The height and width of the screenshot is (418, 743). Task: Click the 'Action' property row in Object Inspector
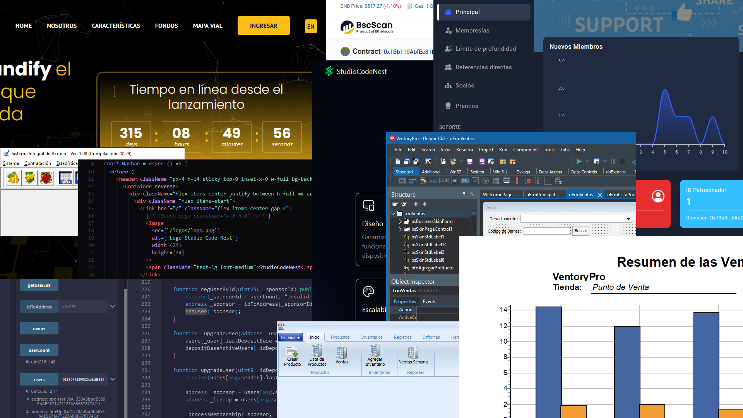pos(425,310)
